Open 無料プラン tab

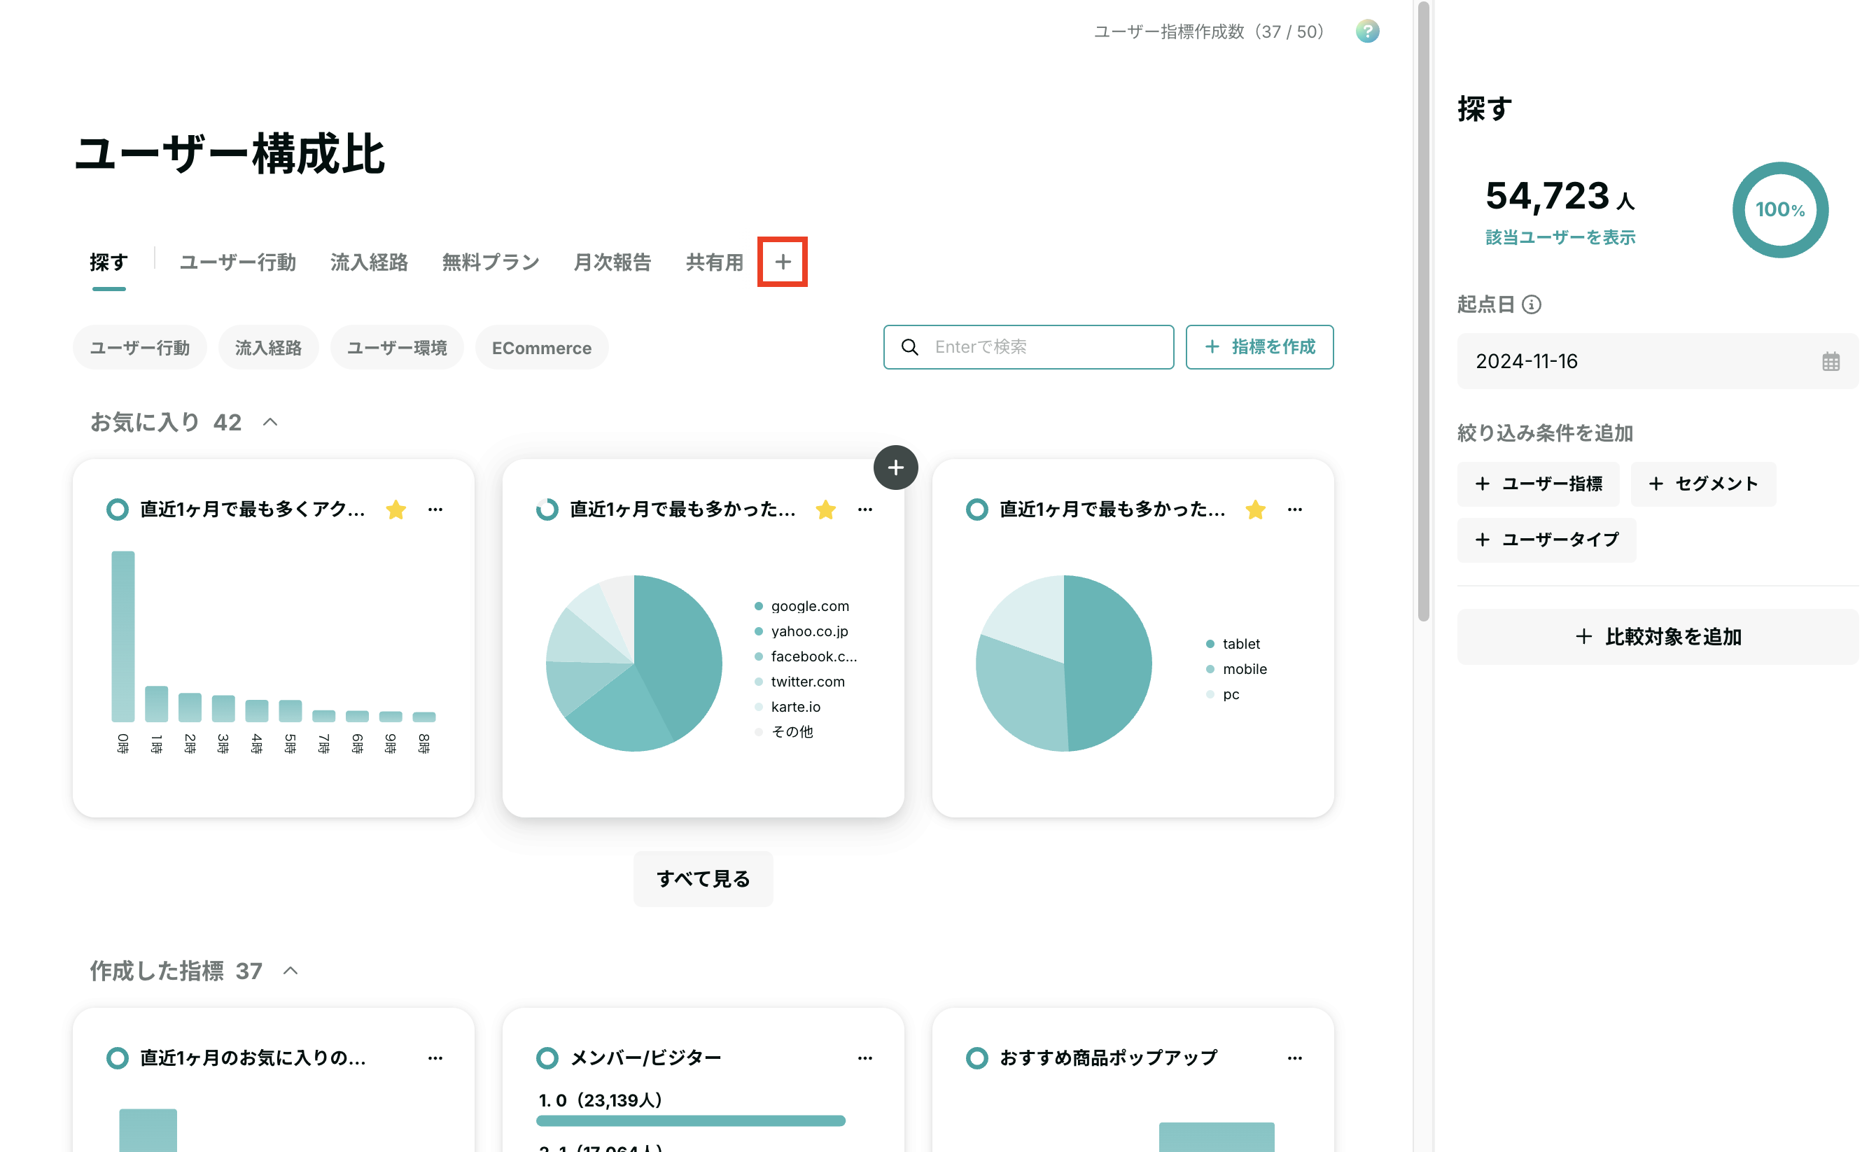coord(491,262)
